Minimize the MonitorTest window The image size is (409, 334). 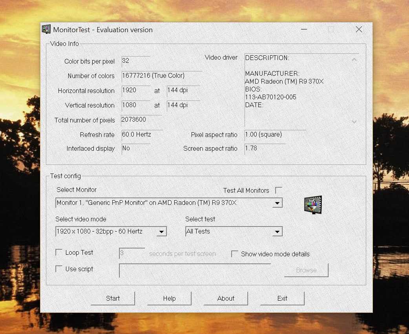point(304,29)
